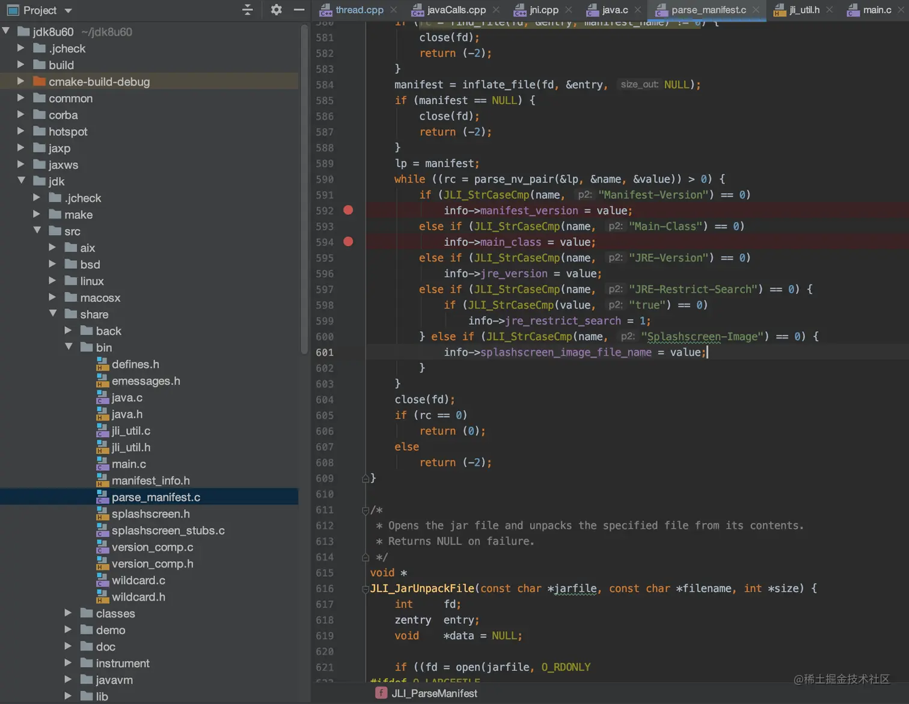Open splashscreen.h in project tree
Image resolution: width=909 pixels, height=704 pixels.
point(150,514)
